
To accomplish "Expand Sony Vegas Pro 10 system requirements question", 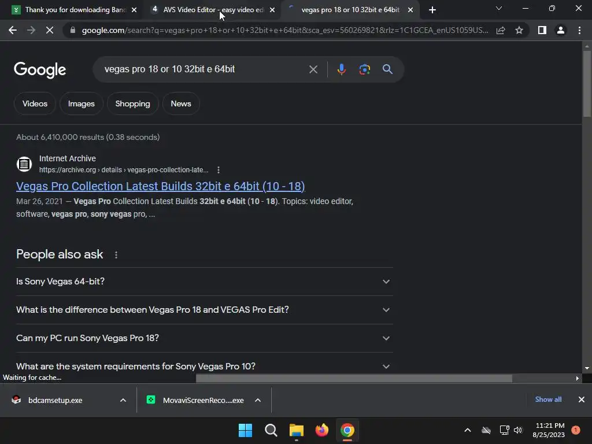I will tap(204, 366).
